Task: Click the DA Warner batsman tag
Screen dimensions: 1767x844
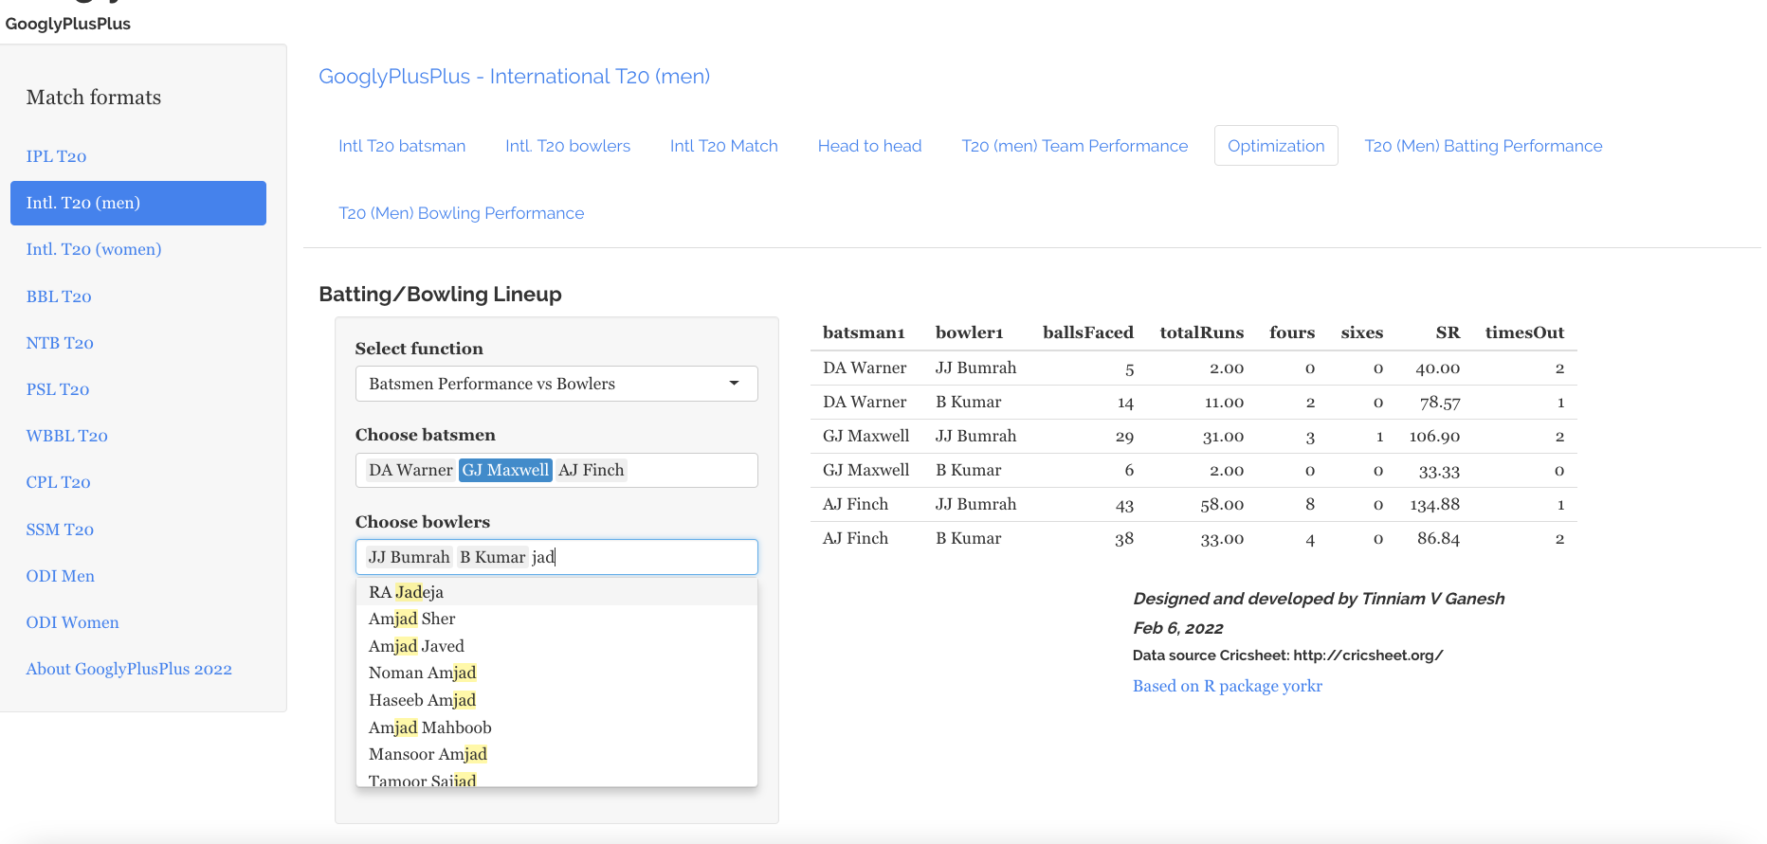Action: click(x=410, y=470)
